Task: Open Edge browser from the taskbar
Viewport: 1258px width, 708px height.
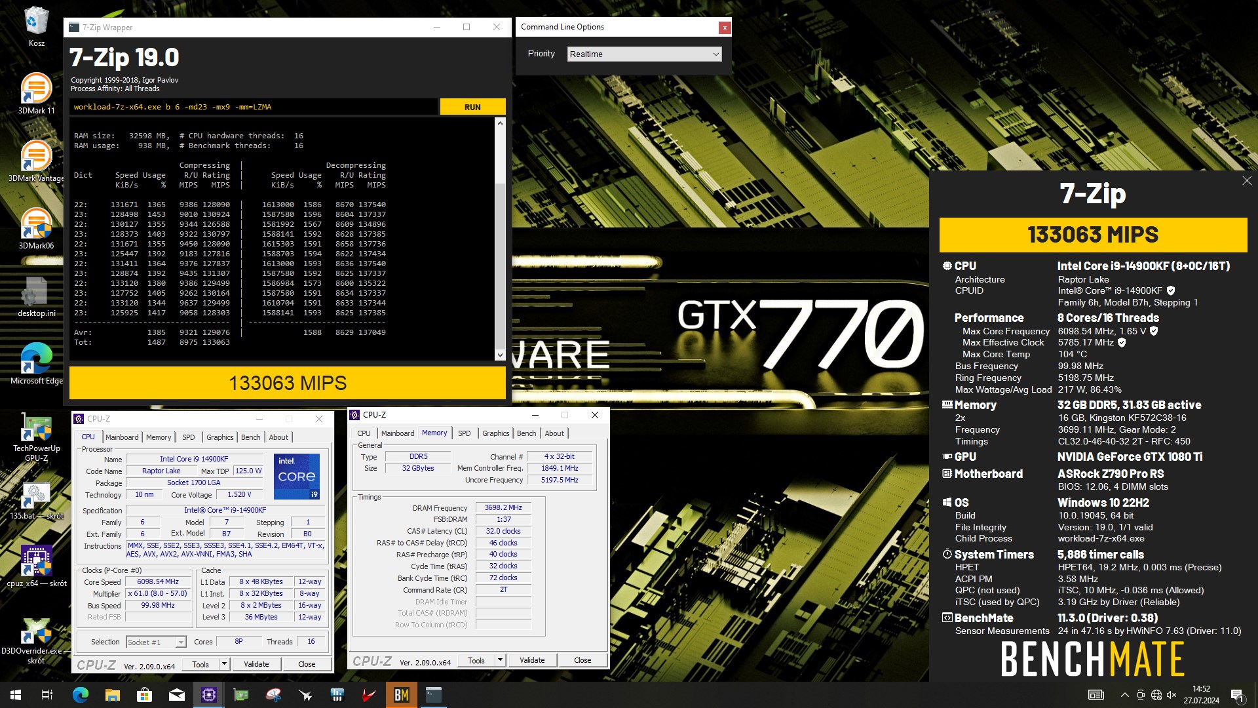Action: (x=80, y=695)
